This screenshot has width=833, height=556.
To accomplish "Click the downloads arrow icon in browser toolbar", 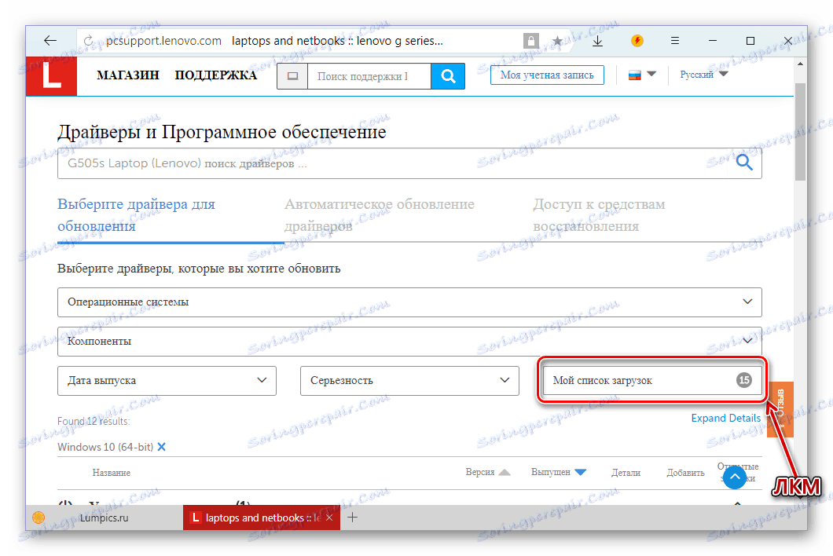I will click(x=597, y=40).
